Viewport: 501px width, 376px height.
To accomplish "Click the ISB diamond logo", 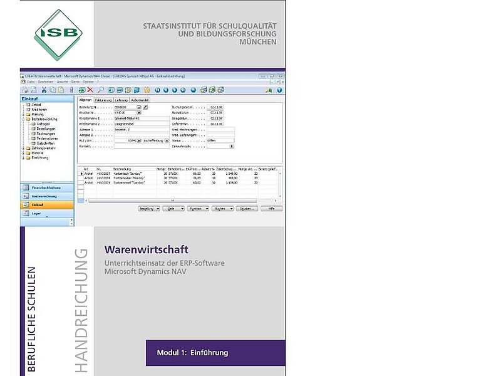I will pyautogui.click(x=58, y=34).
